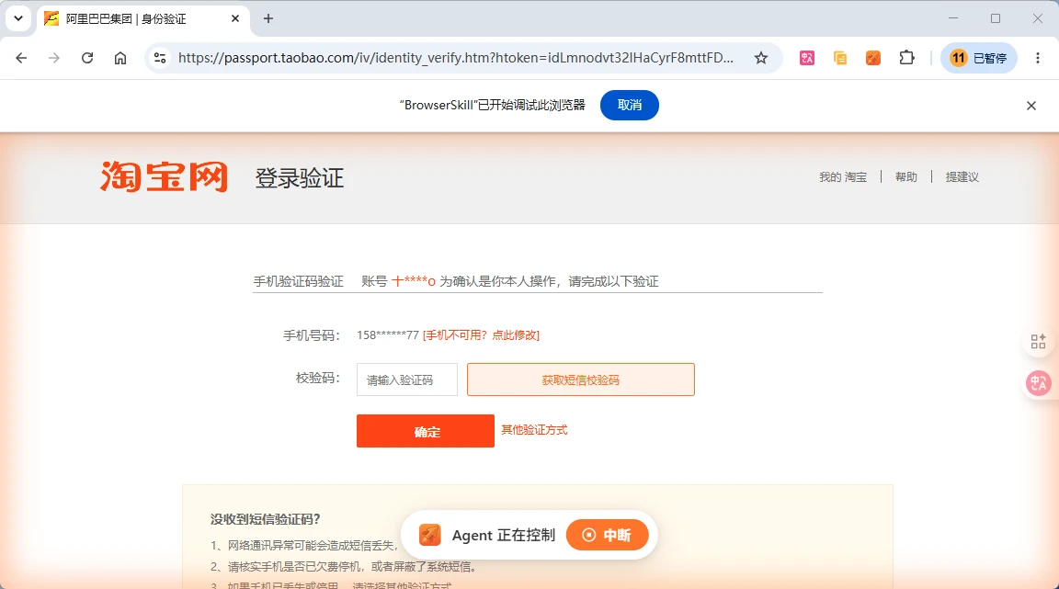
Task: Select the masked phone number 158******77
Action: (388, 335)
